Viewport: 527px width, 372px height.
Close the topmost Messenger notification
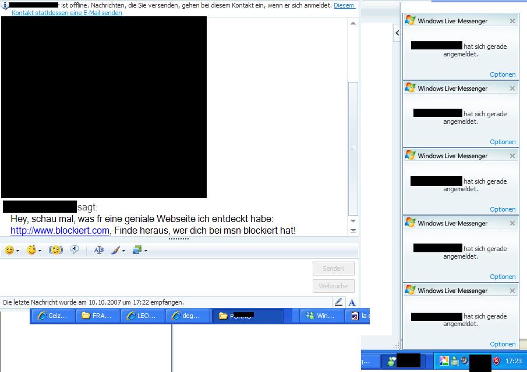(512, 21)
